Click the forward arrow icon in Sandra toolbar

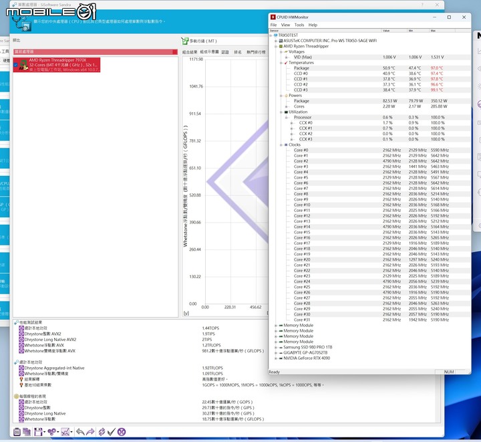(x=90, y=432)
